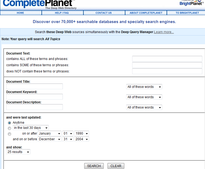Click the CompletePlanet logo

coord(38,4)
